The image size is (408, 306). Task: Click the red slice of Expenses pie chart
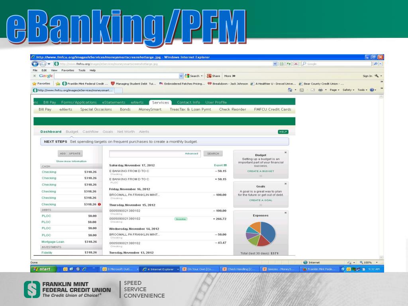(x=263, y=241)
